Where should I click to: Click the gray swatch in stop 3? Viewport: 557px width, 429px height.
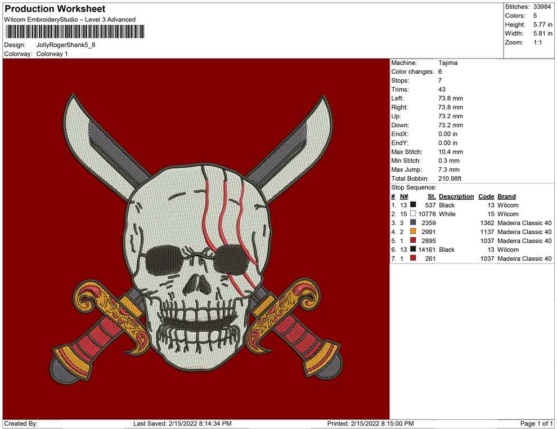pos(413,222)
